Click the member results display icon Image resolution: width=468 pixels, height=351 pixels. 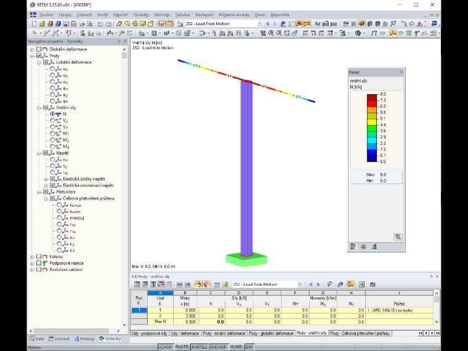pos(393,33)
